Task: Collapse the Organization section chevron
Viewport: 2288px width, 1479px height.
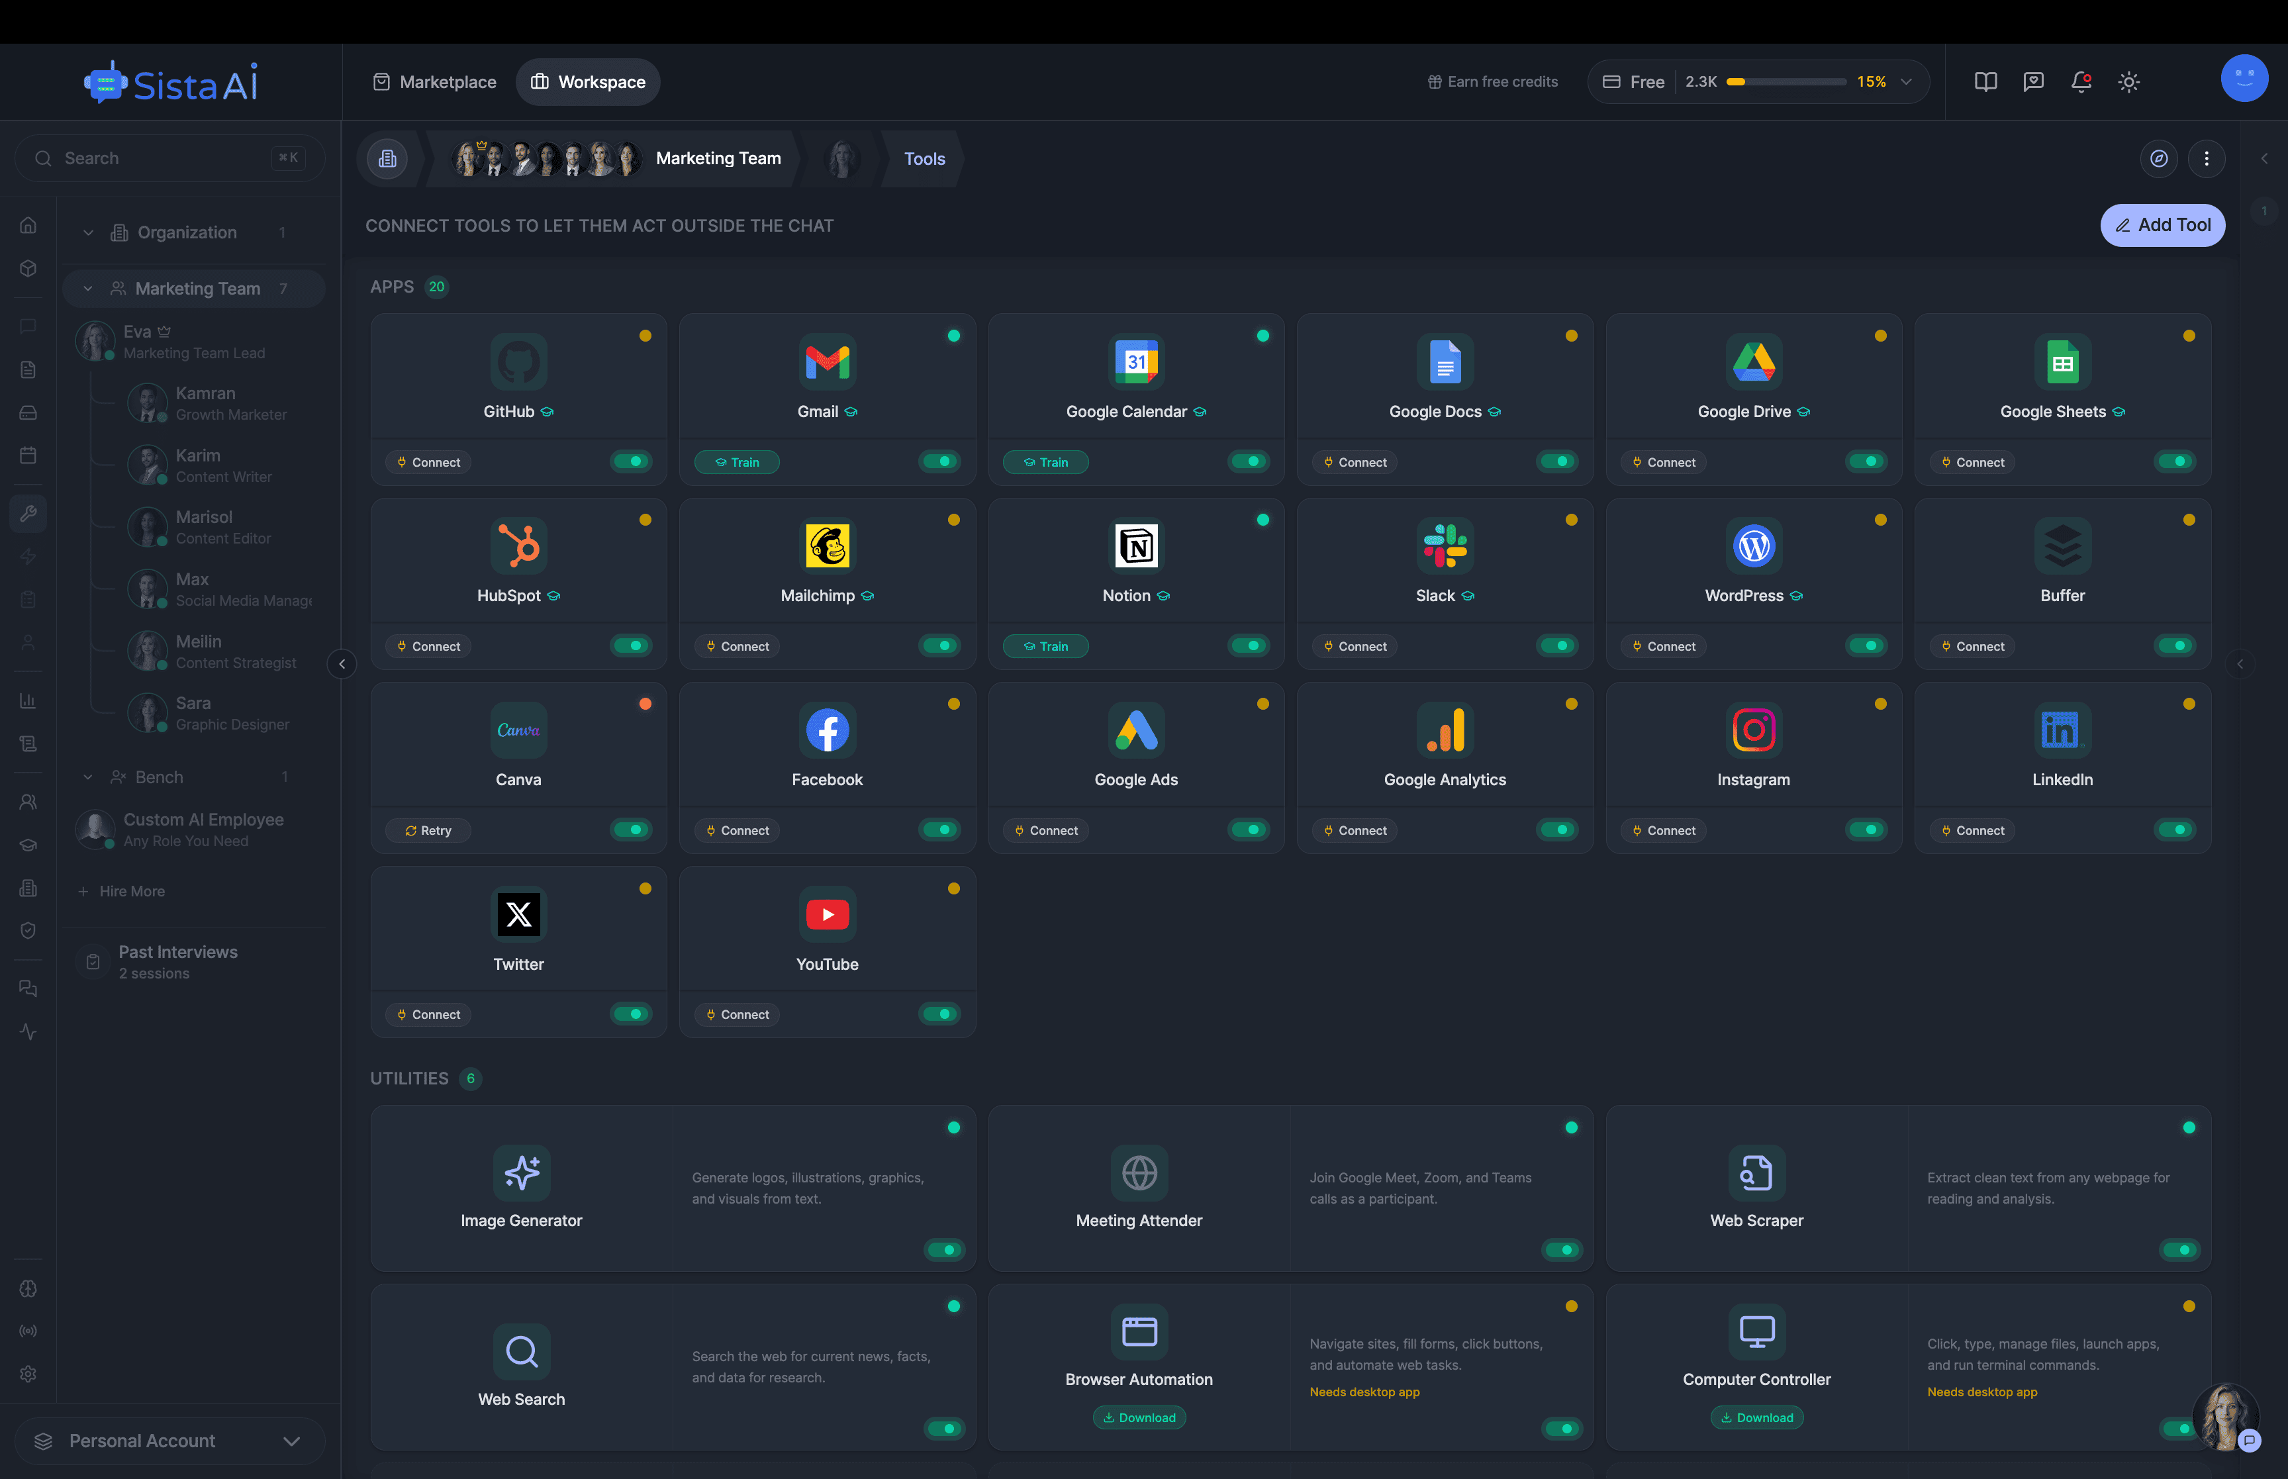Action: tap(88, 232)
